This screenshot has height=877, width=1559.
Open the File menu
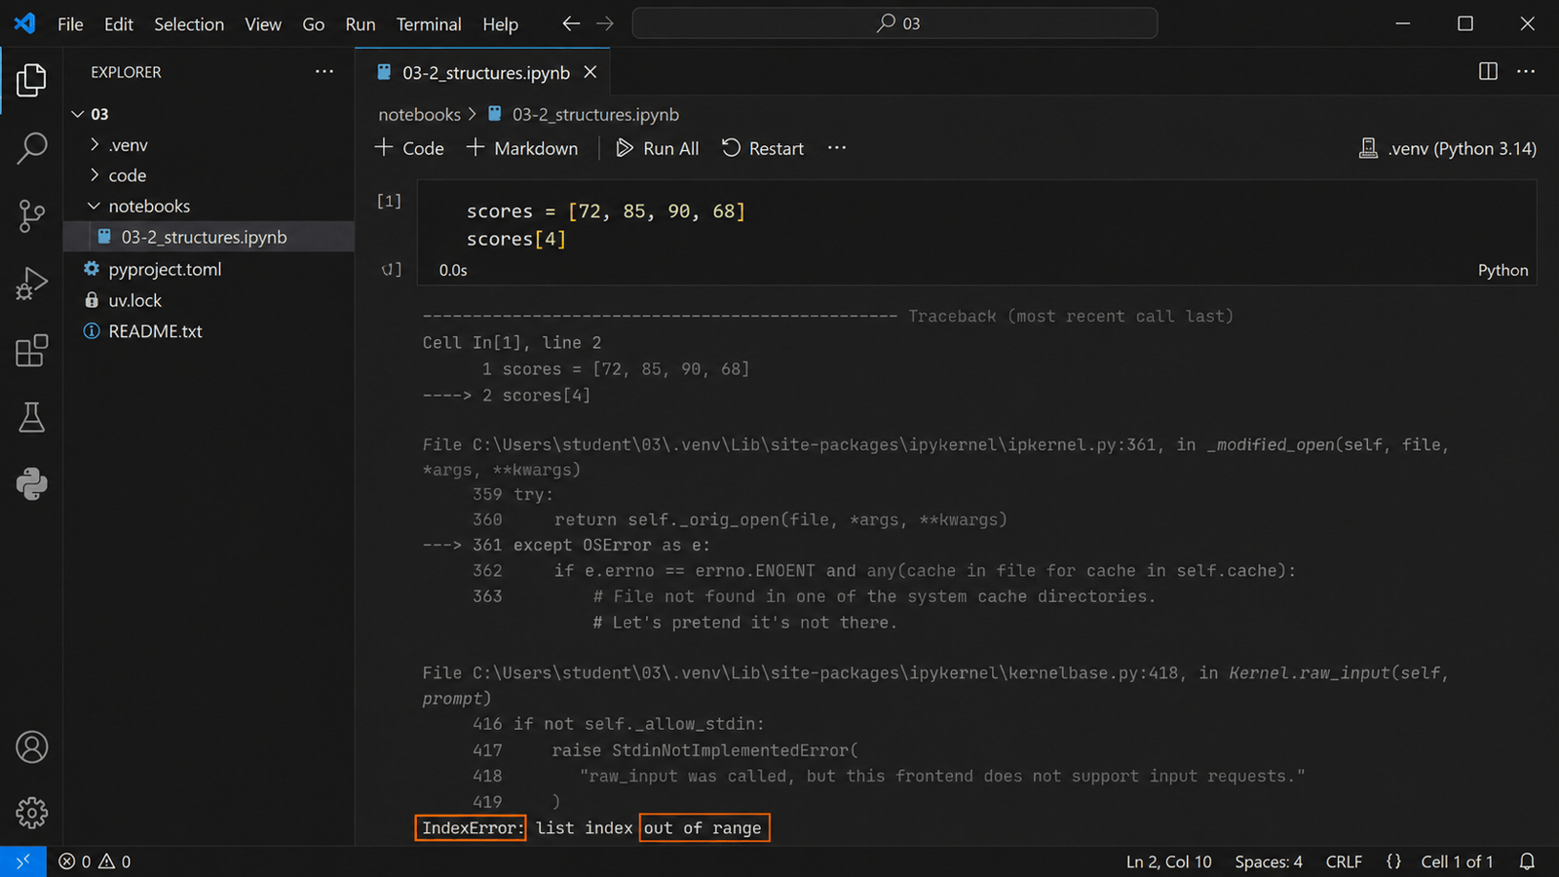tap(70, 24)
